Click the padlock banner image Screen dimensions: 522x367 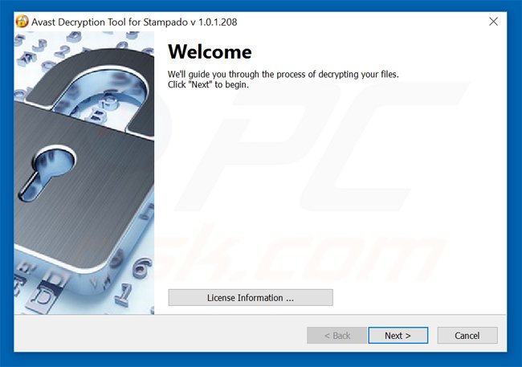84,173
